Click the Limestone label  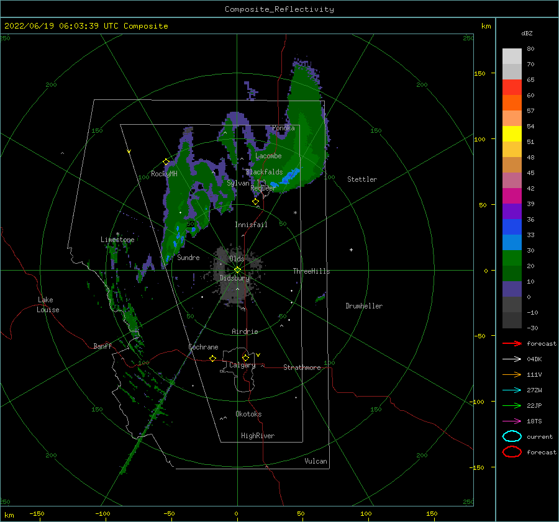117,240
